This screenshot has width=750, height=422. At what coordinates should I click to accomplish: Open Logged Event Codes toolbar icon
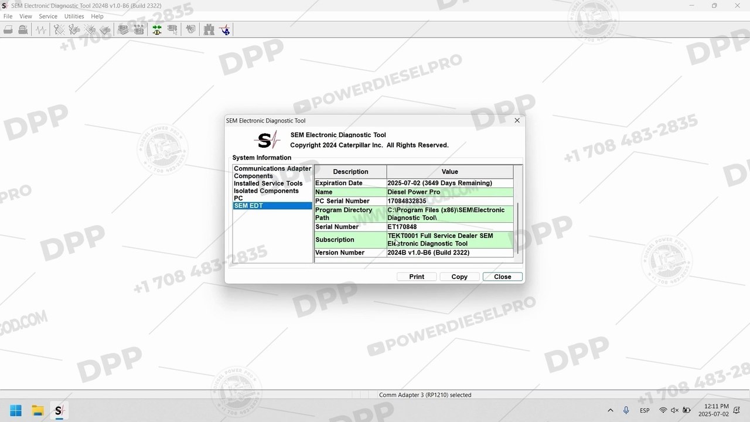tap(105, 29)
